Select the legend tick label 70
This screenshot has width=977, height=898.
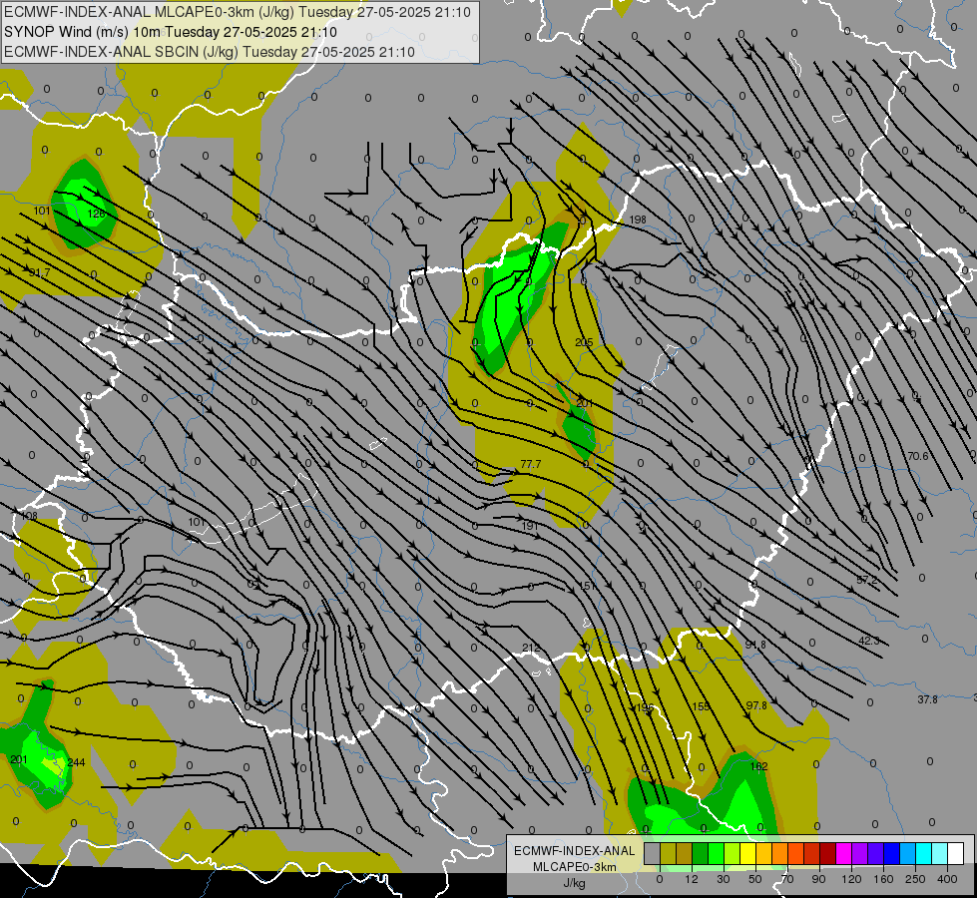(787, 879)
